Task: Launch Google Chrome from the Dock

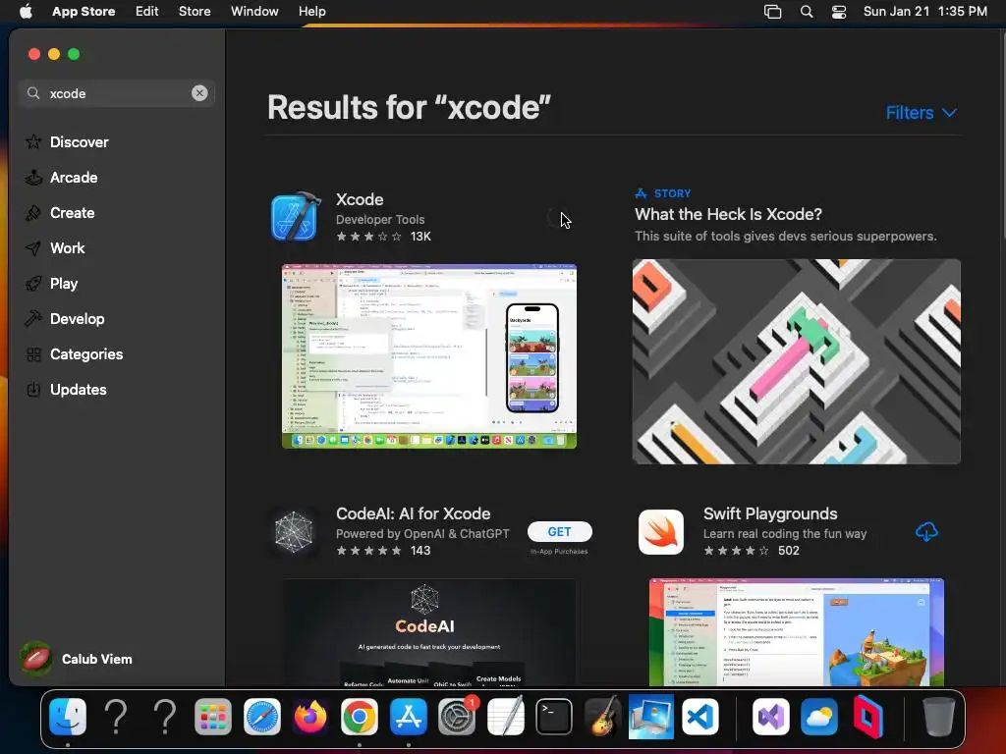Action: pos(360,716)
